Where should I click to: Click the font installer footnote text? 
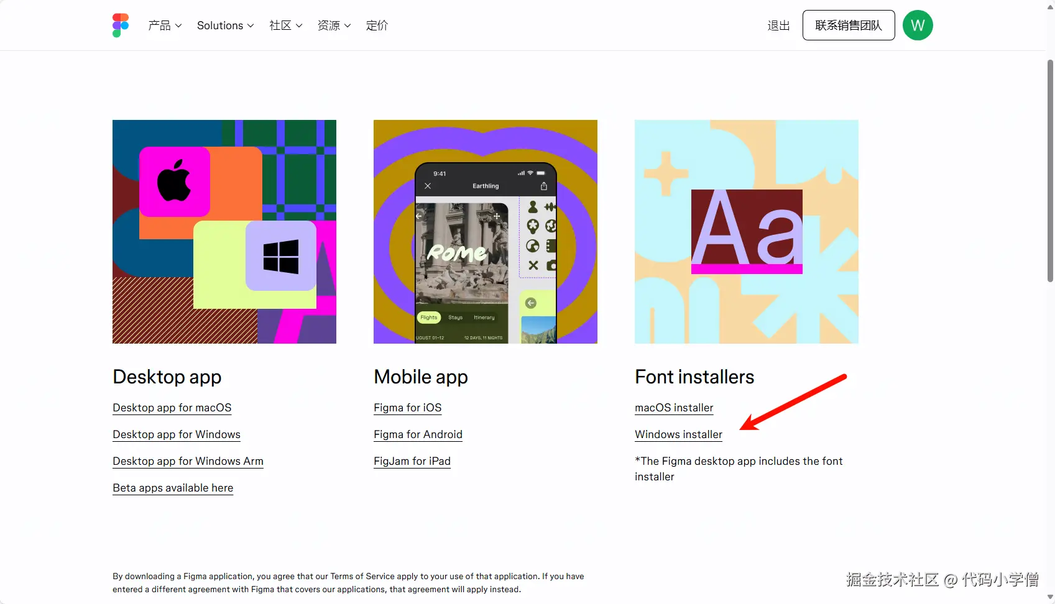(739, 469)
